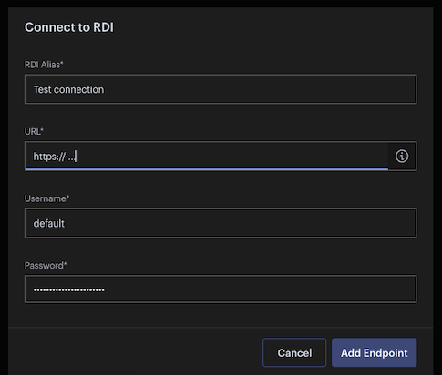This screenshot has width=442, height=375.
Task: Click empty space right of 'default' username
Action: (240, 223)
